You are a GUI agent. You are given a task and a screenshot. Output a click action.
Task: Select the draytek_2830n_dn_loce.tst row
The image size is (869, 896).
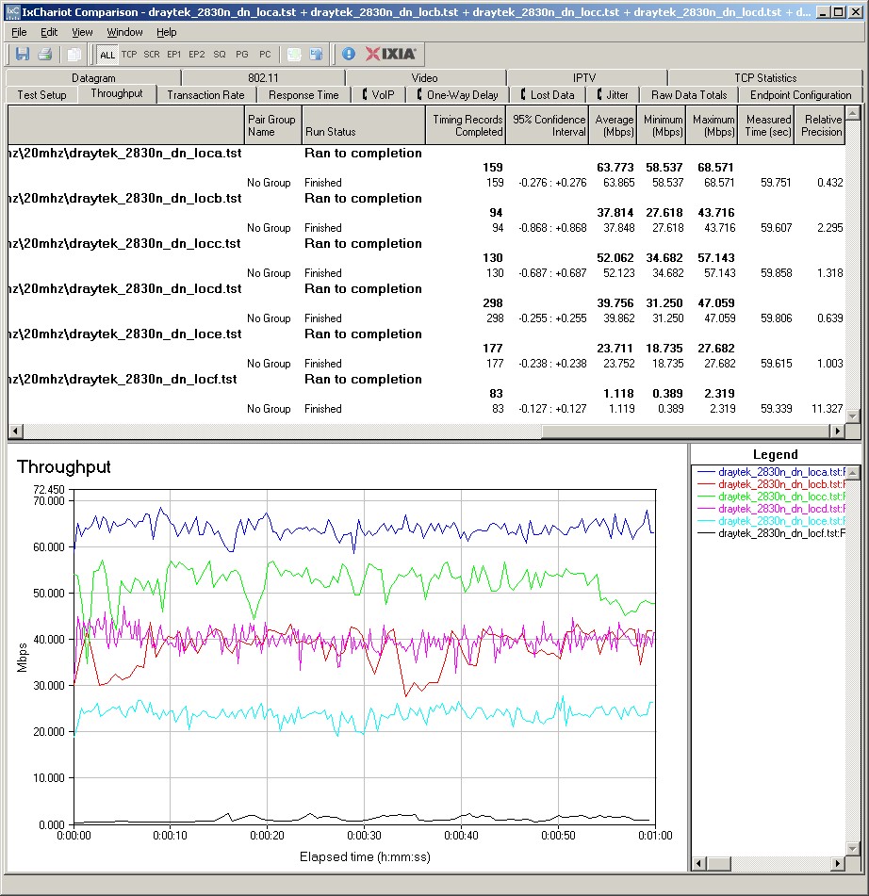pos(426,334)
